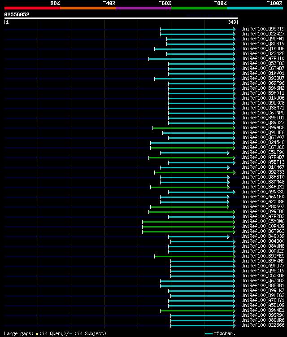
Task: Click the cyan ~100% identity legend segment
Action: [255, 8]
